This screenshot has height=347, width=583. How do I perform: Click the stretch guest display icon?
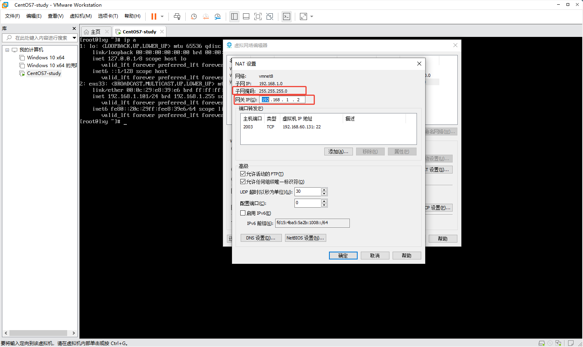point(303,16)
